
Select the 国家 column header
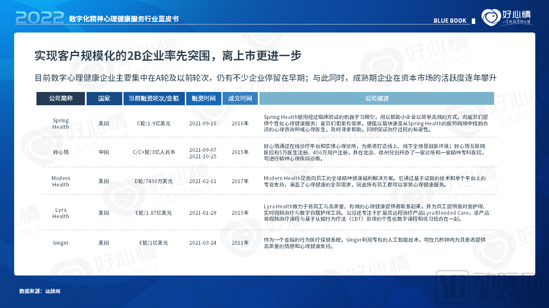[x=104, y=98]
